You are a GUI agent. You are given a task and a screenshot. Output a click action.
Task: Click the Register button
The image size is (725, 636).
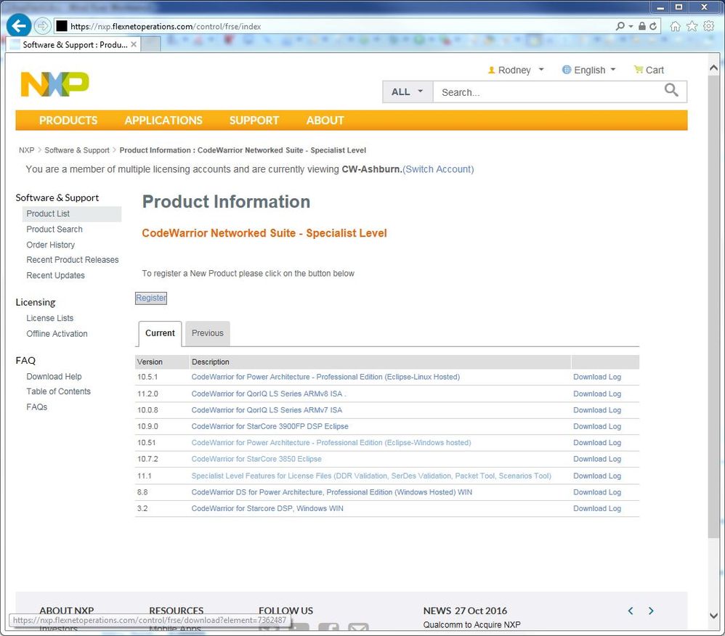[150, 298]
